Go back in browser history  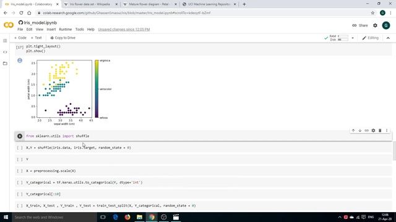[6, 13]
